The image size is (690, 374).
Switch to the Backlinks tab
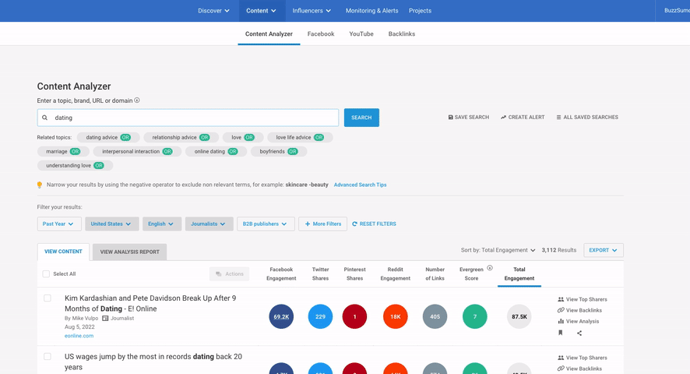[x=401, y=34]
